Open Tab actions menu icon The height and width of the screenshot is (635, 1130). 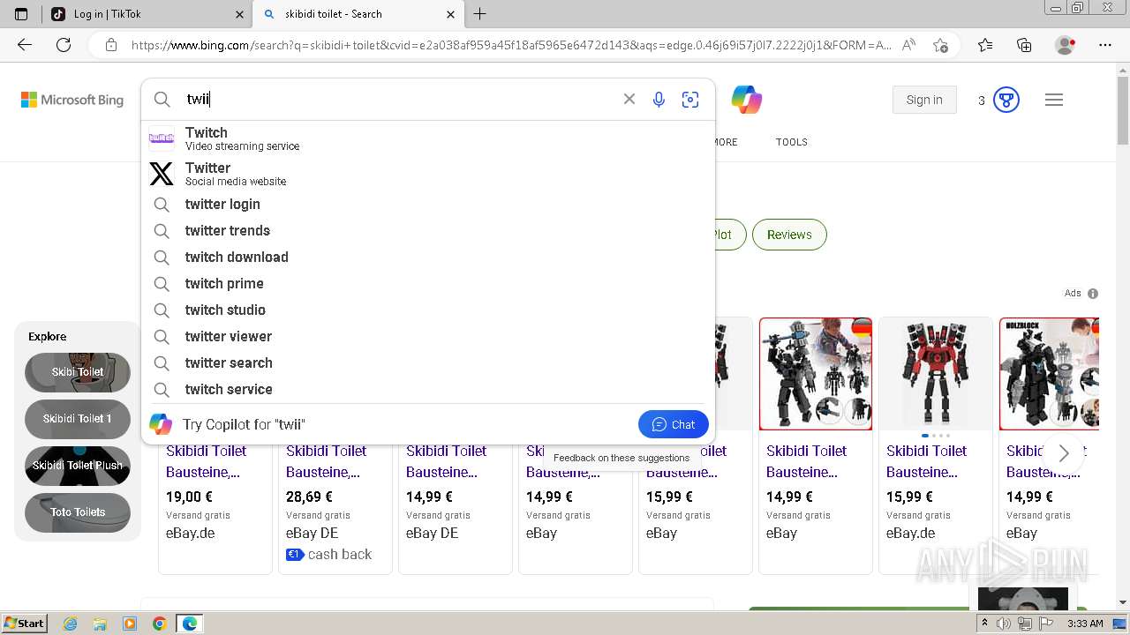click(21, 14)
